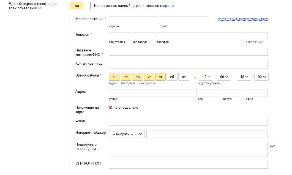The image size is (292, 175).
Task: Set working hours to 'круглосуточно'
Action: click(x=209, y=83)
